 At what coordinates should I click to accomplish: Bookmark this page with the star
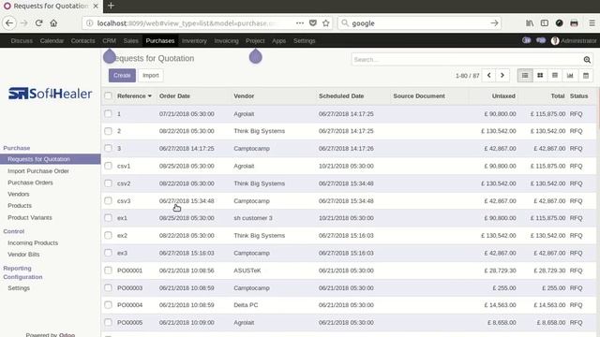(326, 23)
